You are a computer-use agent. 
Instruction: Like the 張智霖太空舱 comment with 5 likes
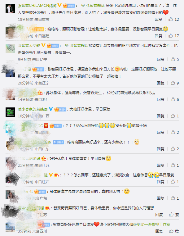(173, 59)
